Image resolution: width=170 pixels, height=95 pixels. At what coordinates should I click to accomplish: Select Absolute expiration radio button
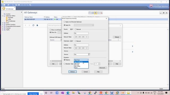point(65,64)
